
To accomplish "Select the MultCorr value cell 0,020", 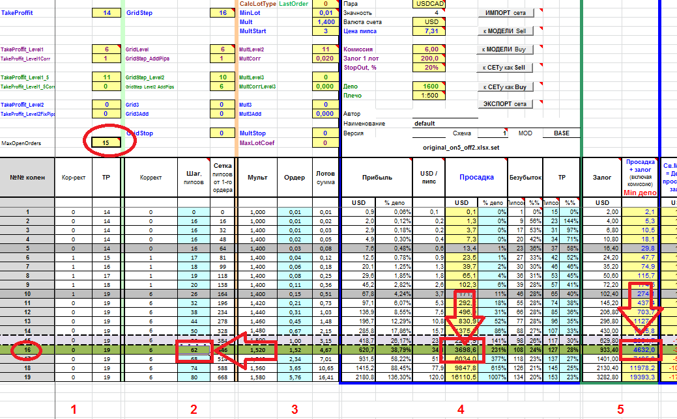I will pos(326,58).
